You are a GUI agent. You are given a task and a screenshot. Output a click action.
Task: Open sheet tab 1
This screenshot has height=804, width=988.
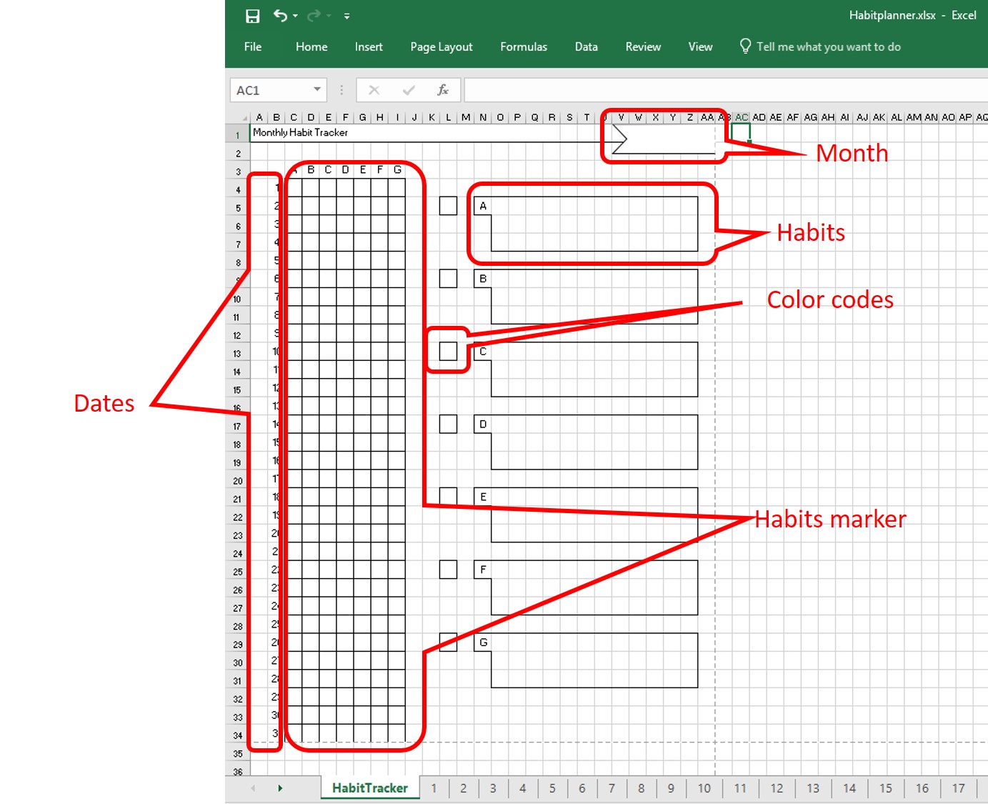tap(434, 788)
